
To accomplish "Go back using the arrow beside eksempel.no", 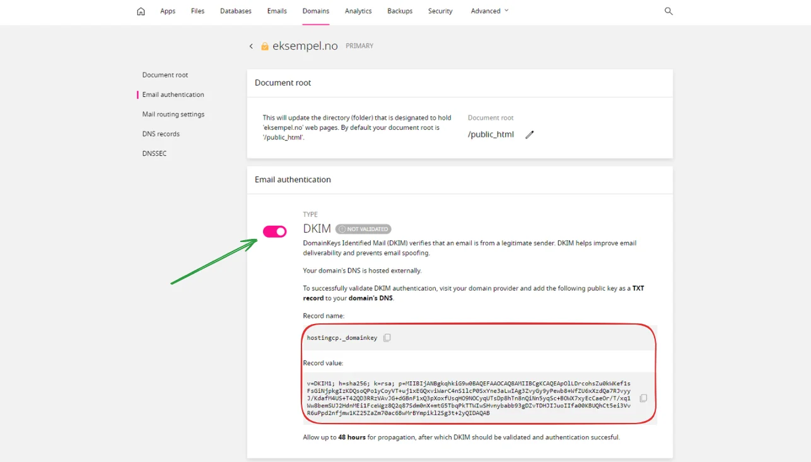I will pos(251,46).
